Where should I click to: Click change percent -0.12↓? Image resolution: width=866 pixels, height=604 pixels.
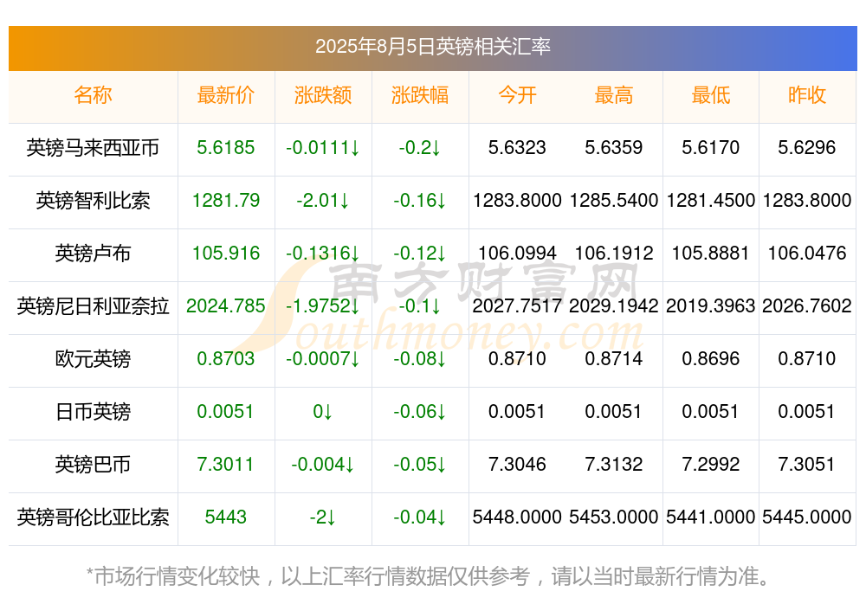pos(420,254)
